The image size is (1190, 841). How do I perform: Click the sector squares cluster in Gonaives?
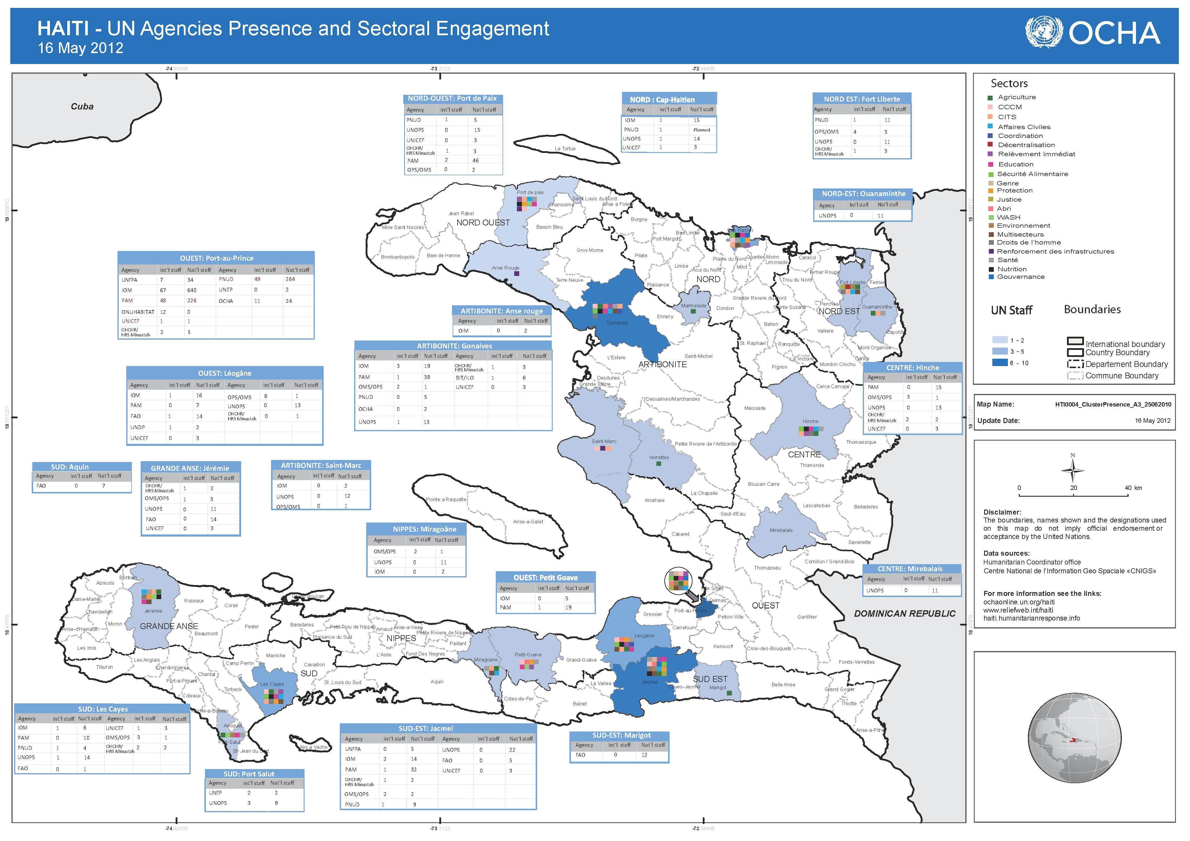point(607,309)
